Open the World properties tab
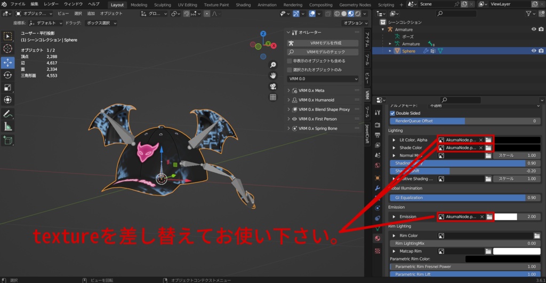The image size is (546, 283). pyautogui.click(x=378, y=165)
